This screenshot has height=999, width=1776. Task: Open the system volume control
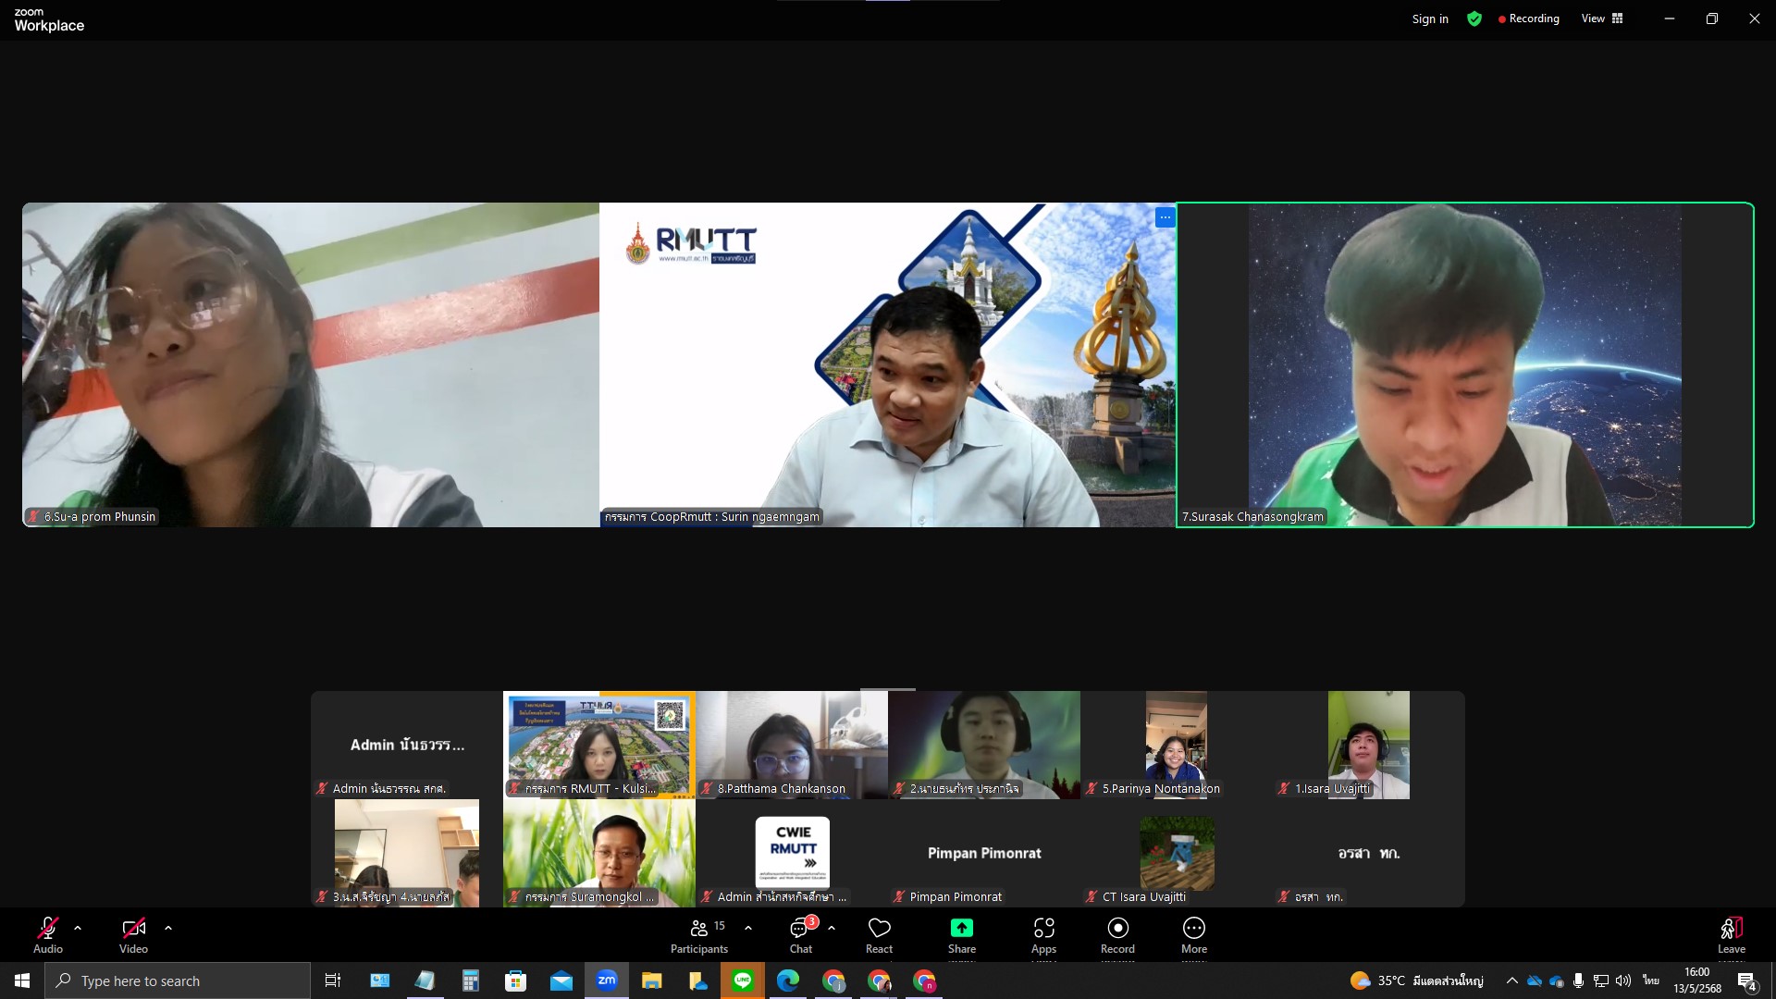[x=1623, y=980]
